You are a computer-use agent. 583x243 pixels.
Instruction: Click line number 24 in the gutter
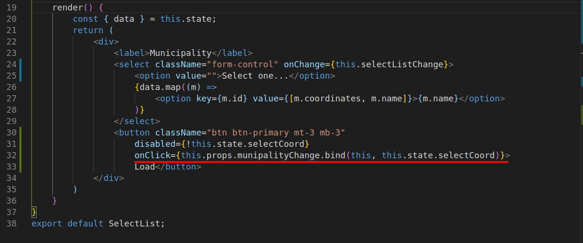pyautogui.click(x=11, y=64)
